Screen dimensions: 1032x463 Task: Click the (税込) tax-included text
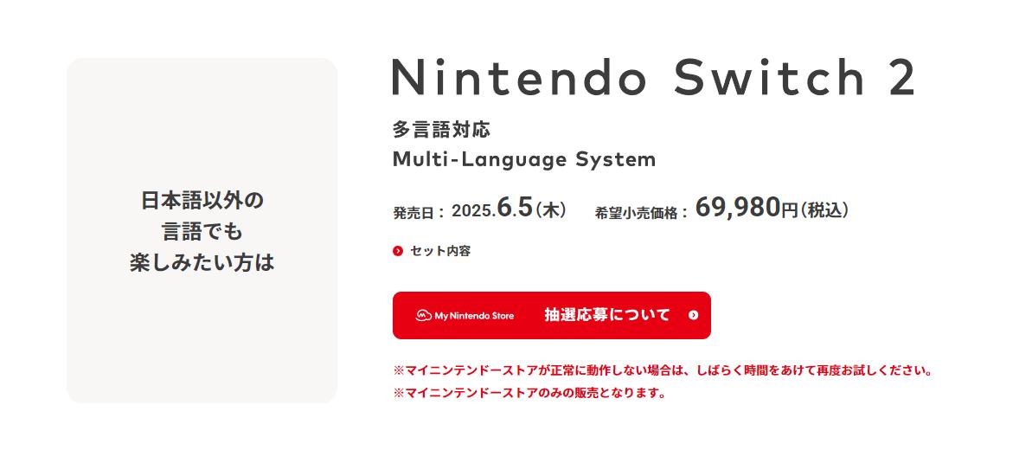(824, 209)
